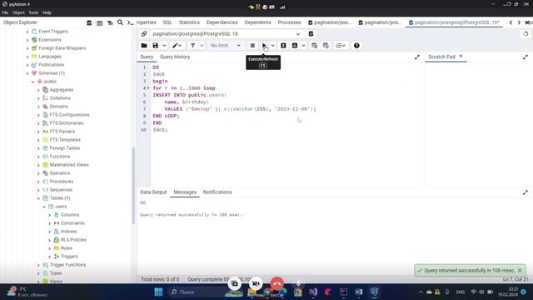Open the Help menu
The width and height of the screenshot is (533, 300).
click(x=47, y=12)
